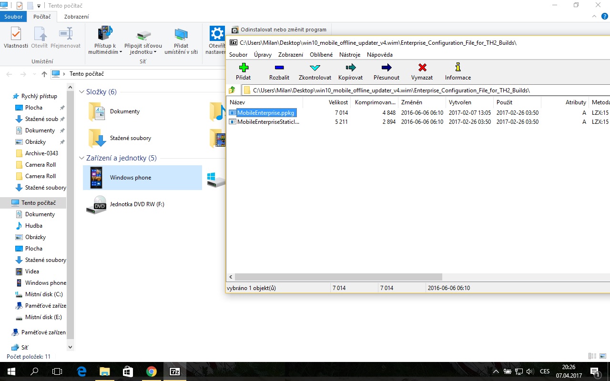Run the Zkontrolovat test tool
Image resolution: width=610 pixels, height=381 pixels.
point(315,68)
